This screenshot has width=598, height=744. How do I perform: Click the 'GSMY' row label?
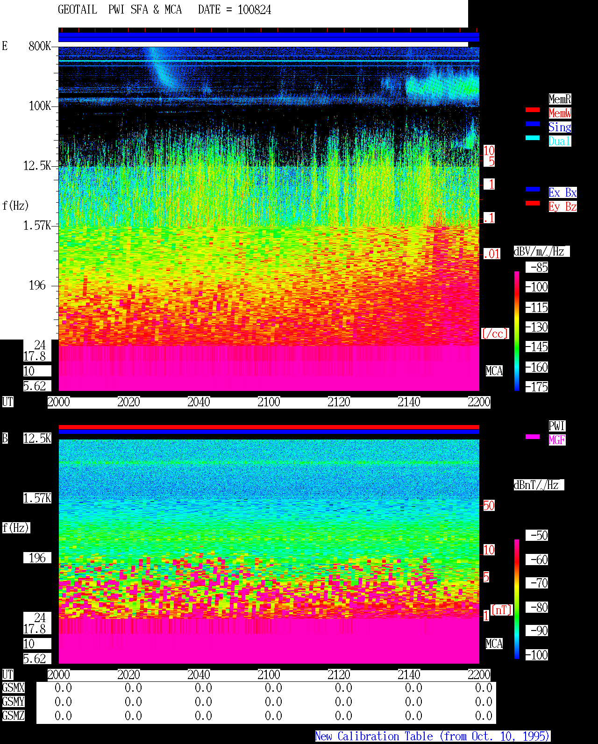click(x=13, y=701)
